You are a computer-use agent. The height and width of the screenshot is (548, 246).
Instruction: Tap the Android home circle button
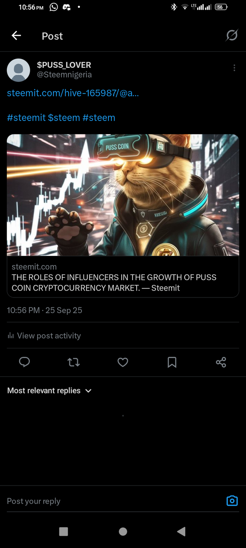click(x=123, y=531)
